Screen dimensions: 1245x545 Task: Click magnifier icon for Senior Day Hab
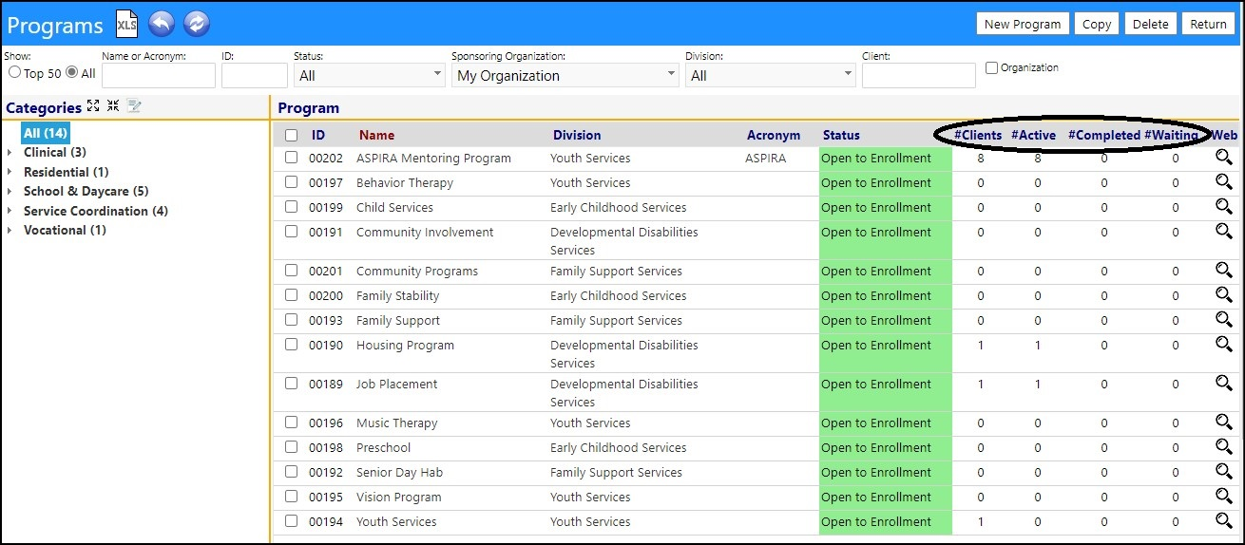coord(1223,472)
